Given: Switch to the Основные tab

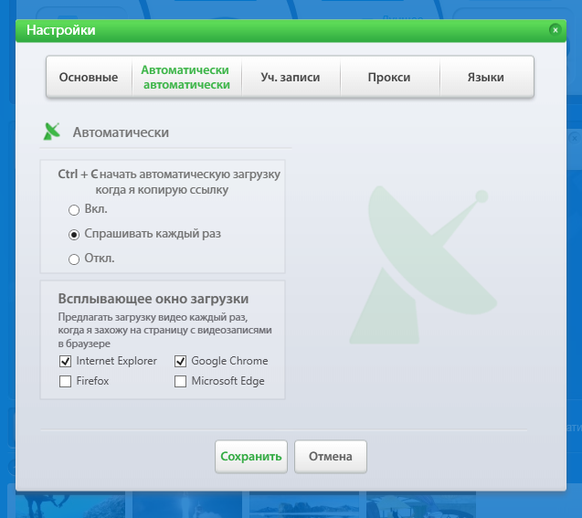Looking at the screenshot, I should (x=89, y=78).
